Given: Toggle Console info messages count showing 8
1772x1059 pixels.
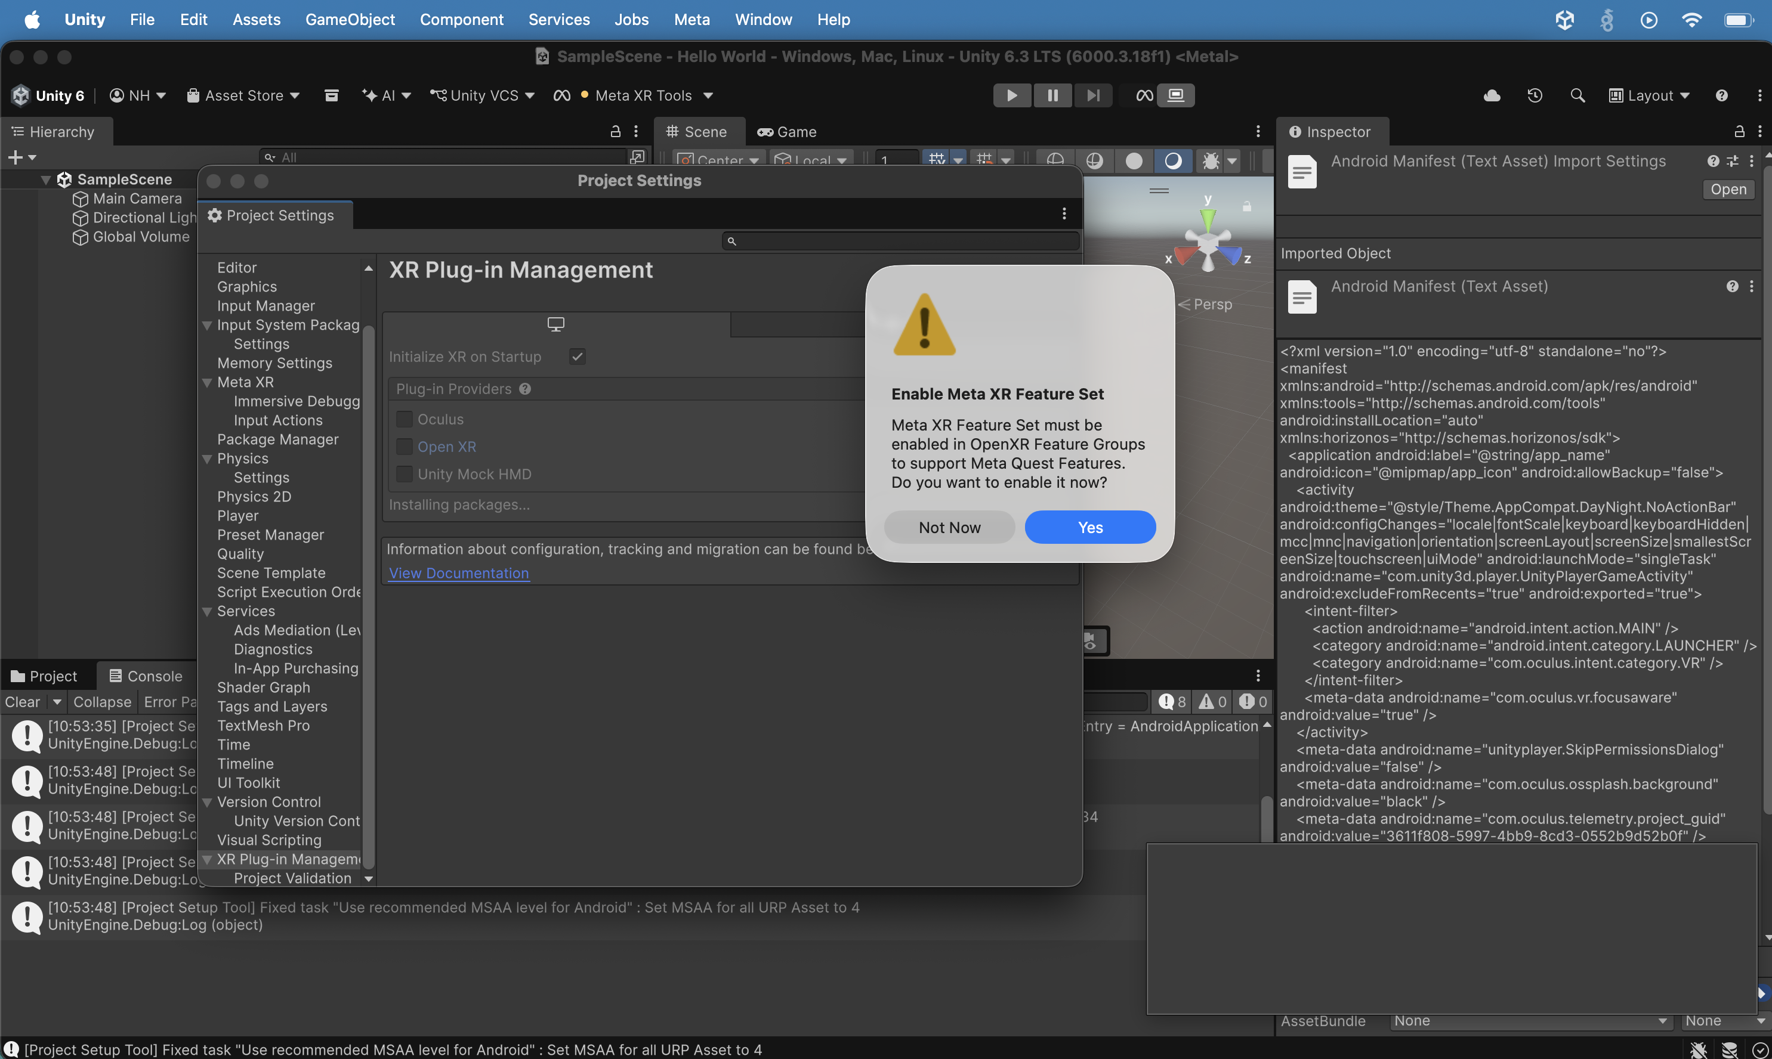Looking at the screenshot, I should 1172,701.
